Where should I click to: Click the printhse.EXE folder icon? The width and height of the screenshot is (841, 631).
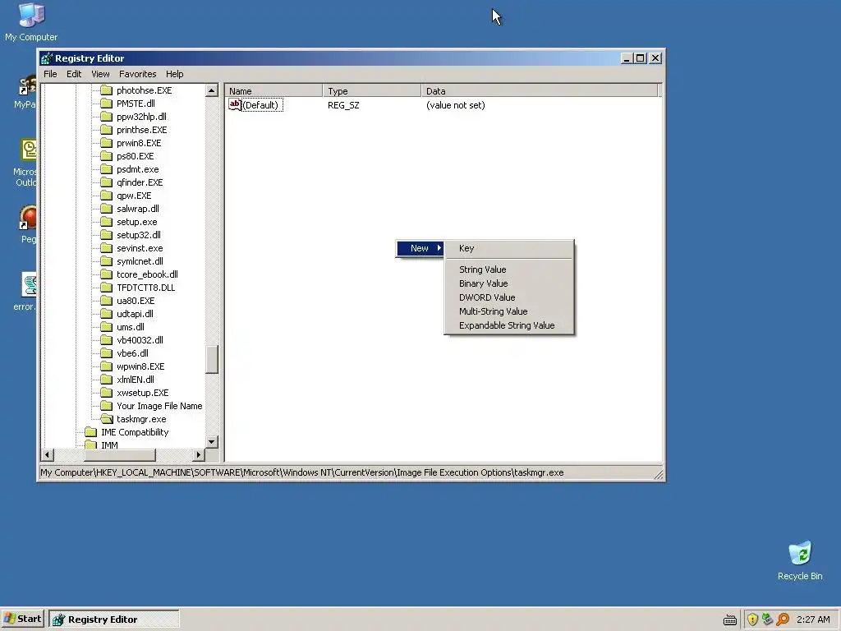[x=107, y=130]
